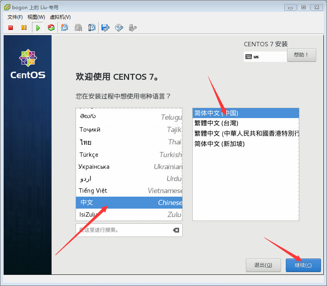Open the 文件(F) menu
Screen dimensions: 327x286
[15, 17]
